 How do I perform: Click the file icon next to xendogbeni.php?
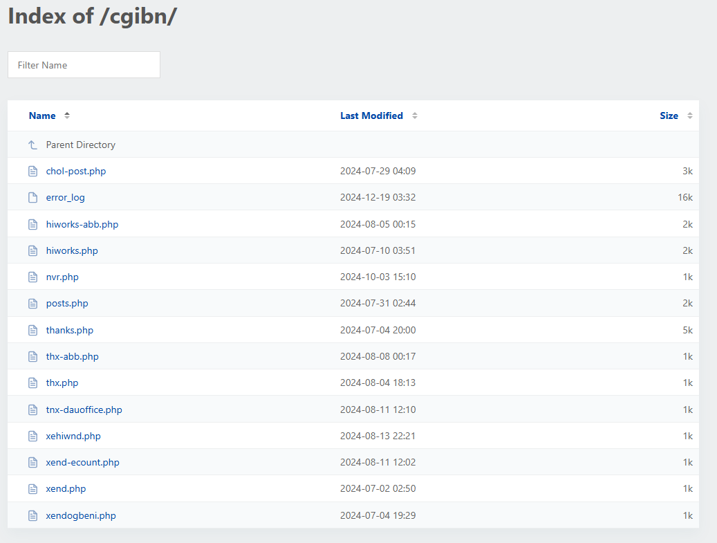32,515
